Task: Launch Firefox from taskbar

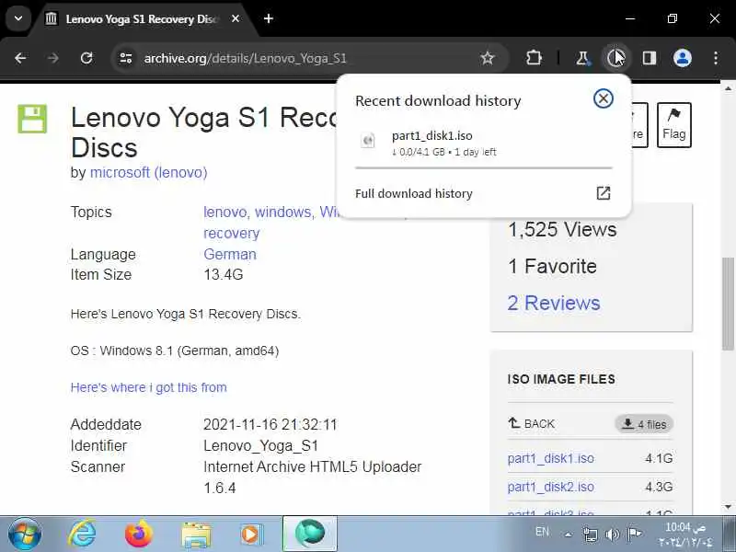Action: tap(139, 535)
